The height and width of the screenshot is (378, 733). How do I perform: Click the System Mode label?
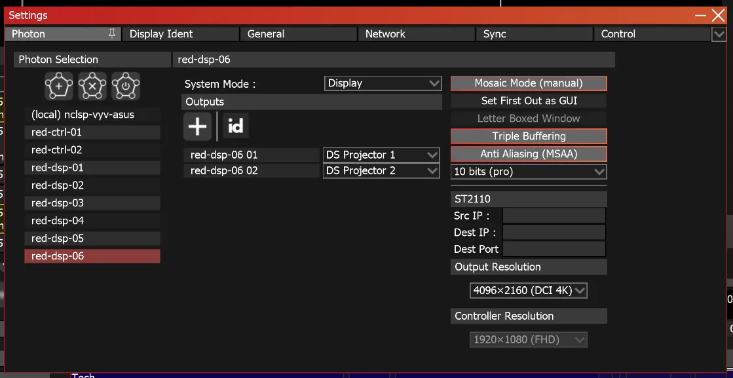(x=220, y=85)
